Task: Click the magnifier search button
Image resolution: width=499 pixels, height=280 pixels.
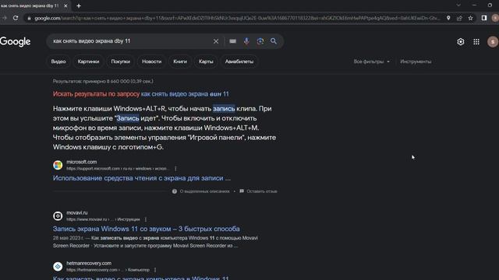Action: 274,41
